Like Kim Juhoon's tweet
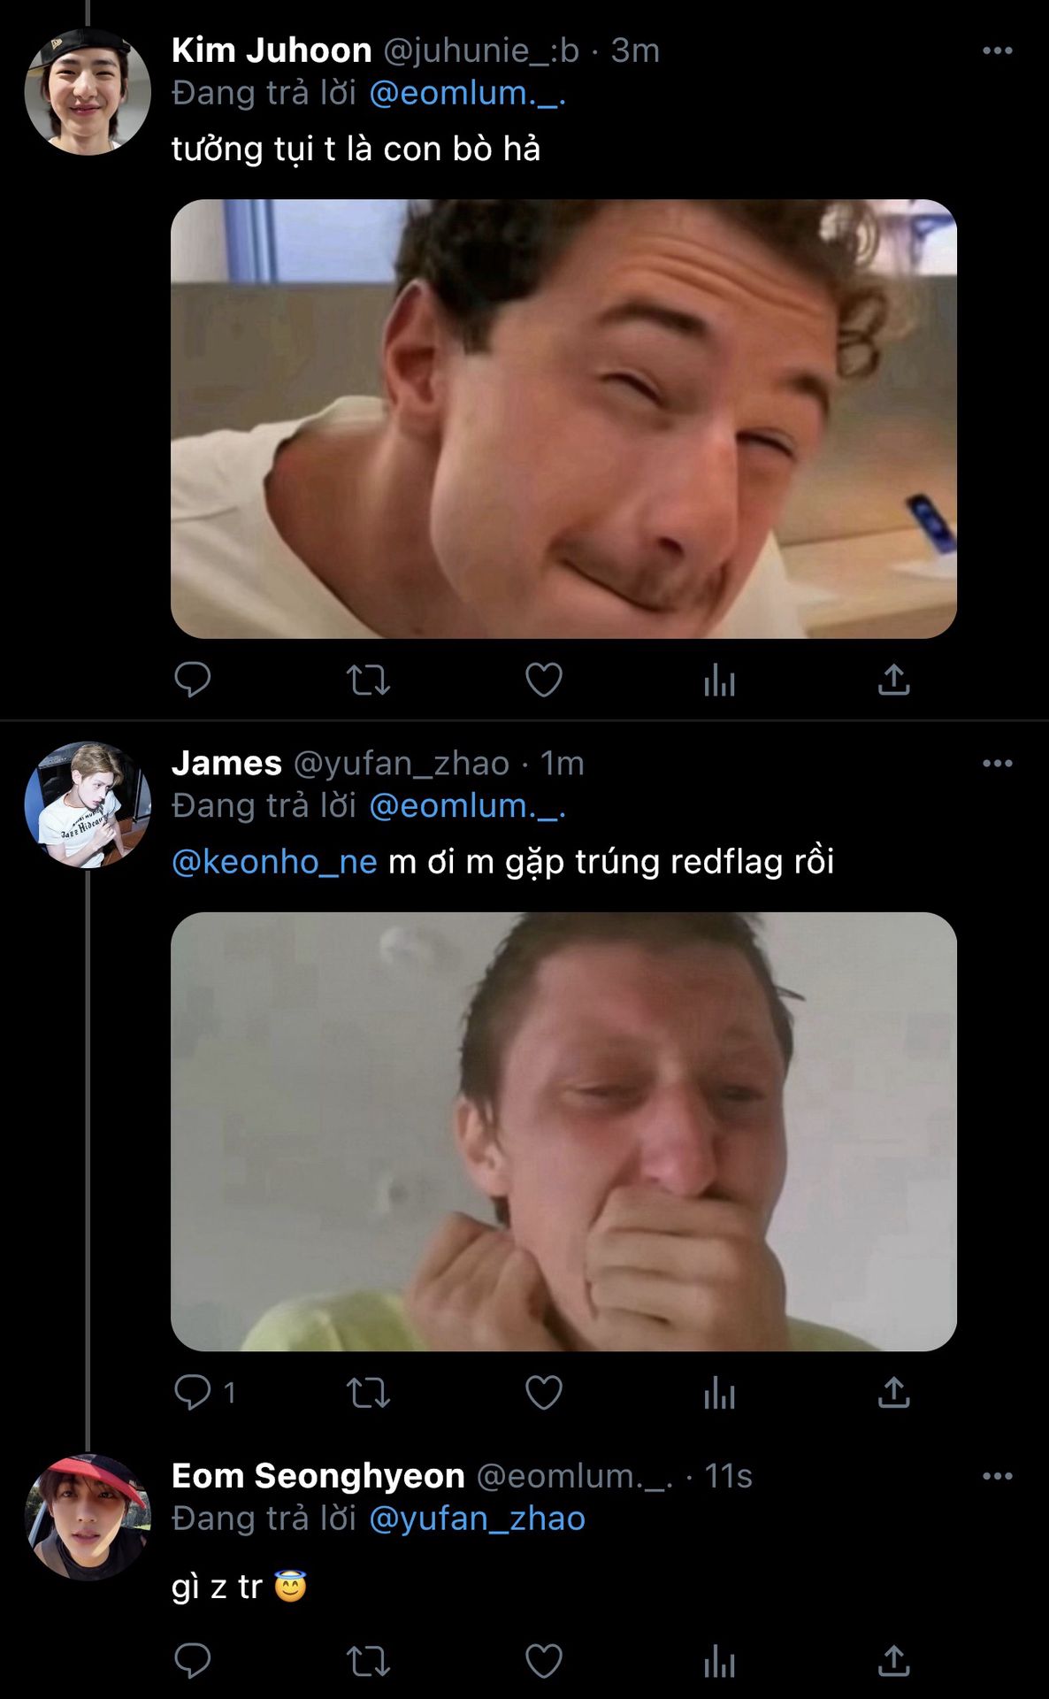1049x1699 pixels. click(543, 680)
